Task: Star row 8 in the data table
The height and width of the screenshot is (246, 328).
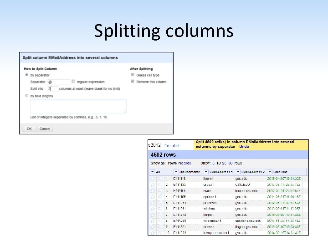Action: coord(153,220)
